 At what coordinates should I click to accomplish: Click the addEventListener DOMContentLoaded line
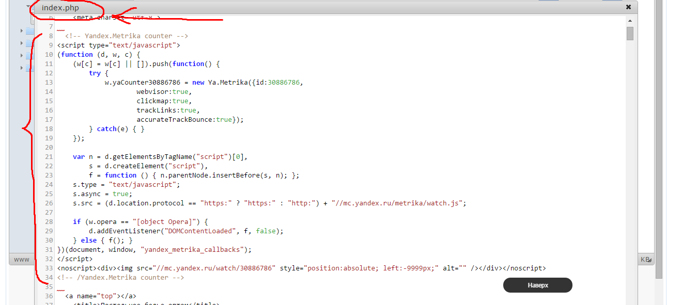coord(186,231)
